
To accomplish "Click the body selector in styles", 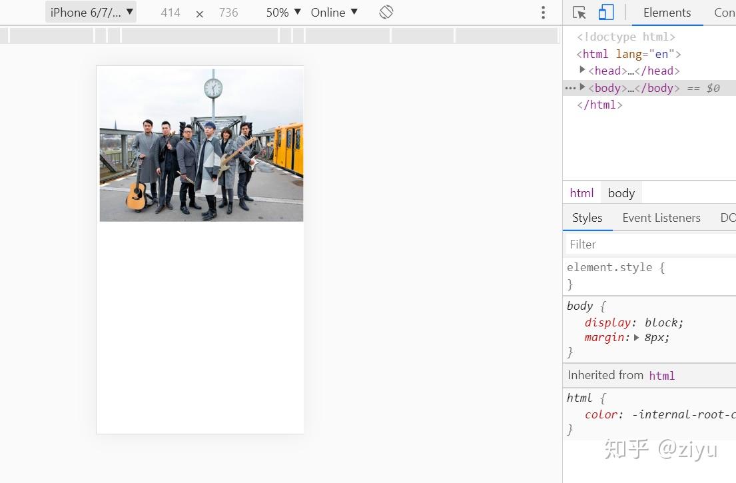I will click(579, 306).
